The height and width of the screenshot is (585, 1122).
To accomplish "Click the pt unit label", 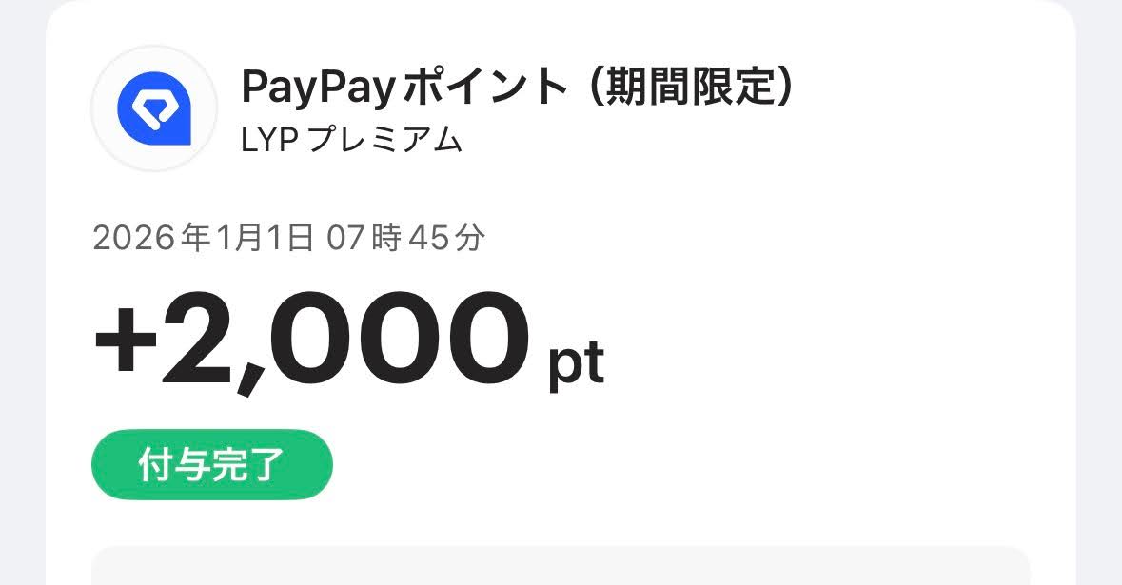I will (576, 362).
